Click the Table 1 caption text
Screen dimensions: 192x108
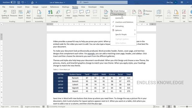[61, 70]
